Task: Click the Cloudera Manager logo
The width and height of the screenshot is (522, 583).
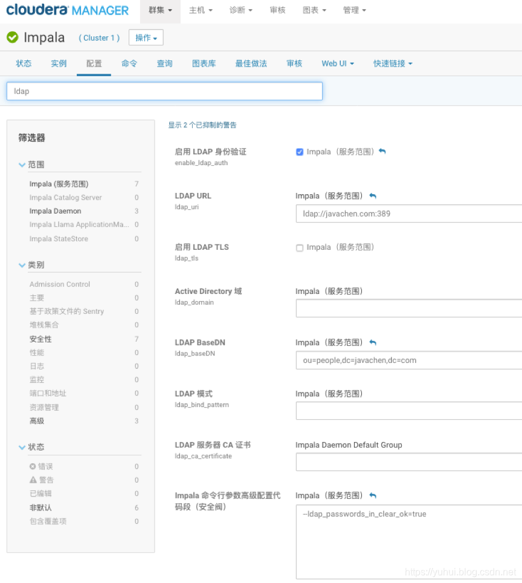Action: (68, 10)
